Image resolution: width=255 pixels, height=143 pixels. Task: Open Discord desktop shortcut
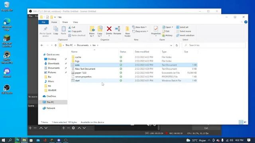pos(7,73)
